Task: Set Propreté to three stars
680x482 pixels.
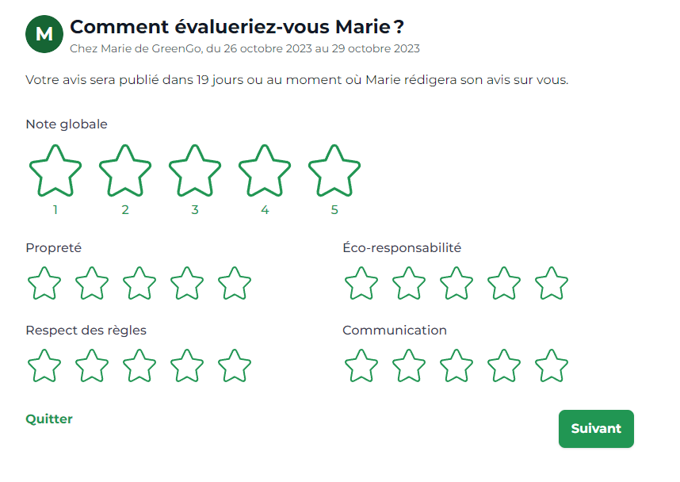Action: [x=139, y=283]
